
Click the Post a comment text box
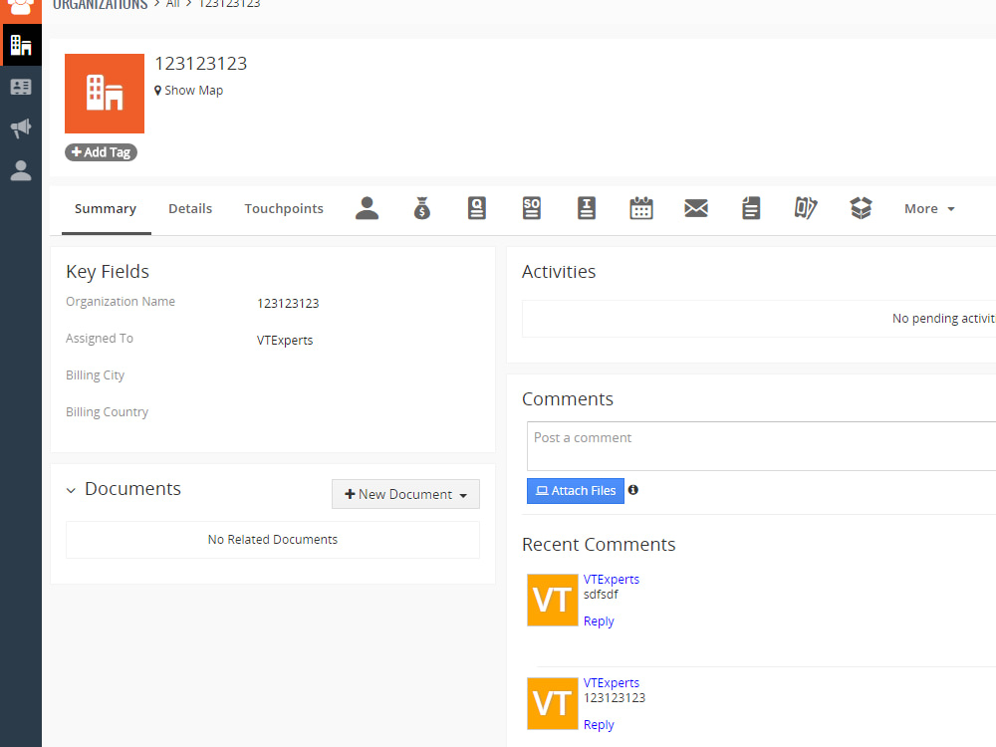click(x=761, y=446)
